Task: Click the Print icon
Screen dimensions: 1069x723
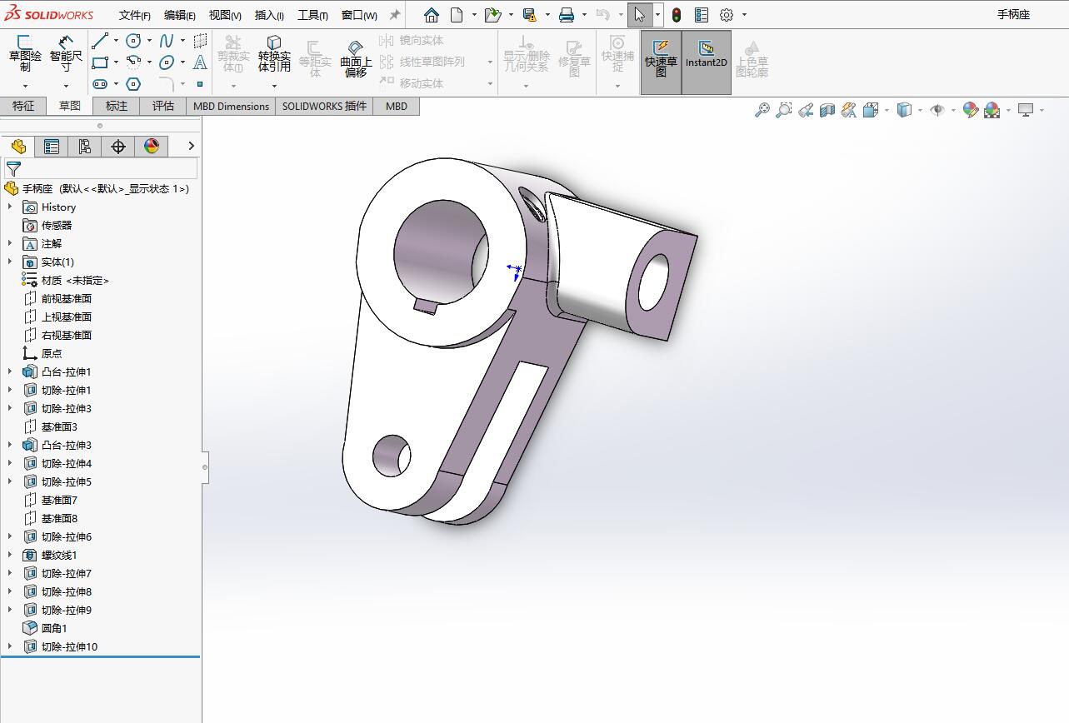Action: point(567,15)
